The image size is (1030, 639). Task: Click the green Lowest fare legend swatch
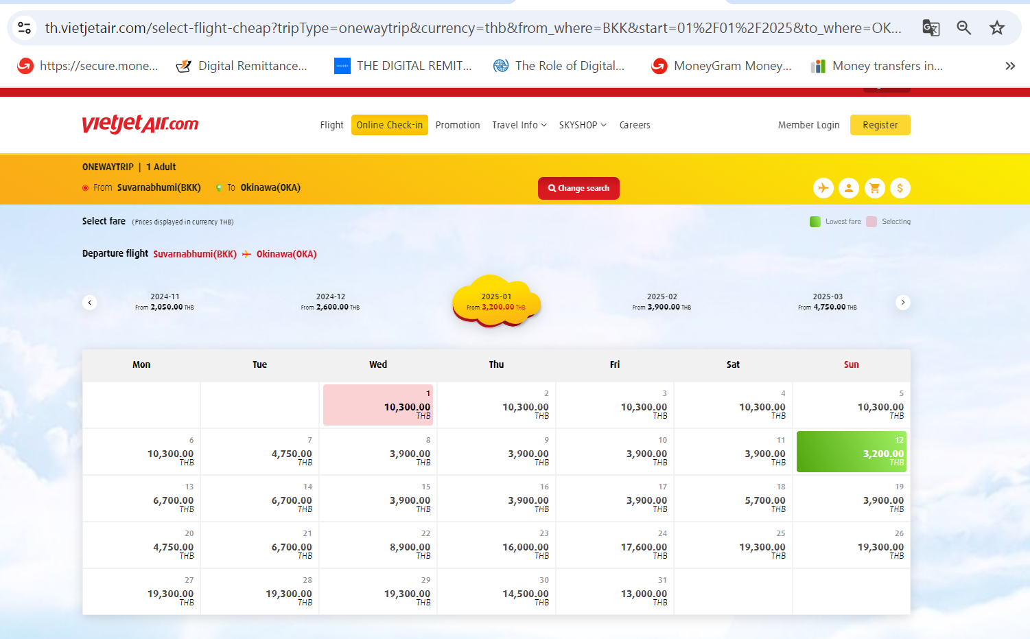point(815,222)
